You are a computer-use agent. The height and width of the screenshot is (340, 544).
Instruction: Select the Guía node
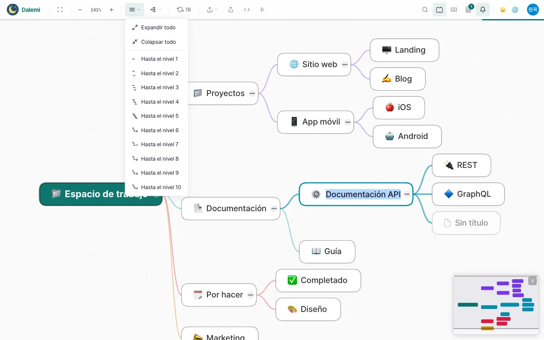click(x=327, y=252)
